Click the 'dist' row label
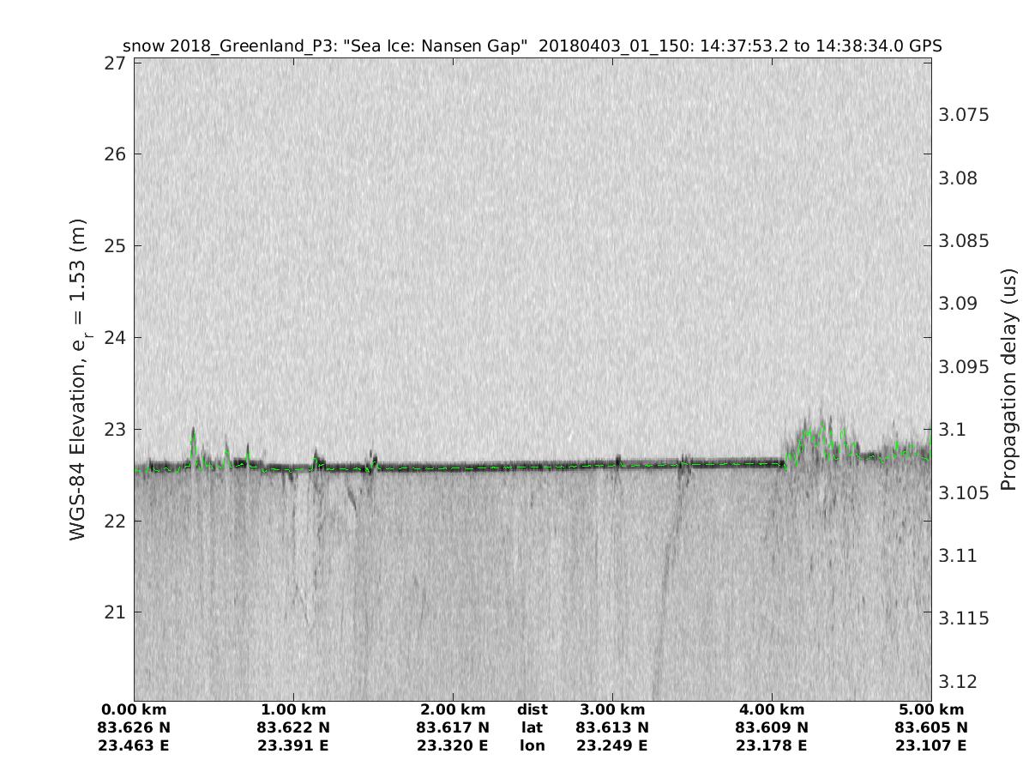Image resolution: width=1029 pixels, height=772 pixels. 533,710
